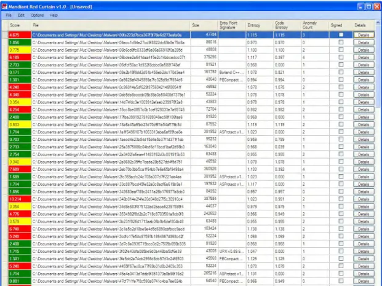Open Details for the score 4.675 row
The height and width of the screenshot is (286, 382).
364,35
